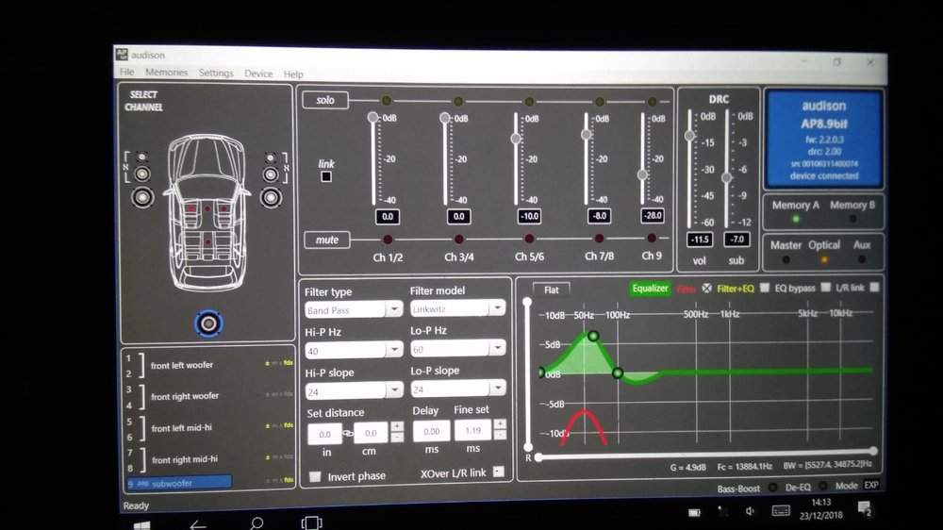Select the EQ point near 50Hz peak
Image resolution: width=943 pixels, height=530 pixels.
click(593, 336)
